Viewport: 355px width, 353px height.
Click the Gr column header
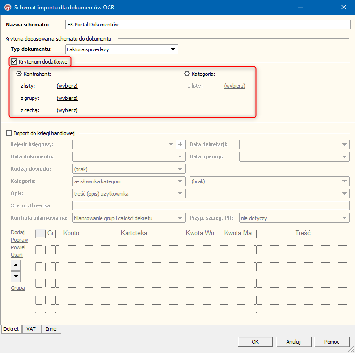(x=51, y=233)
